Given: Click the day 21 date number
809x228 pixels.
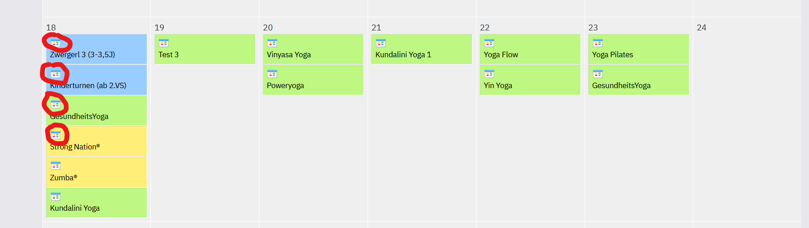Looking at the screenshot, I should tap(376, 28).
